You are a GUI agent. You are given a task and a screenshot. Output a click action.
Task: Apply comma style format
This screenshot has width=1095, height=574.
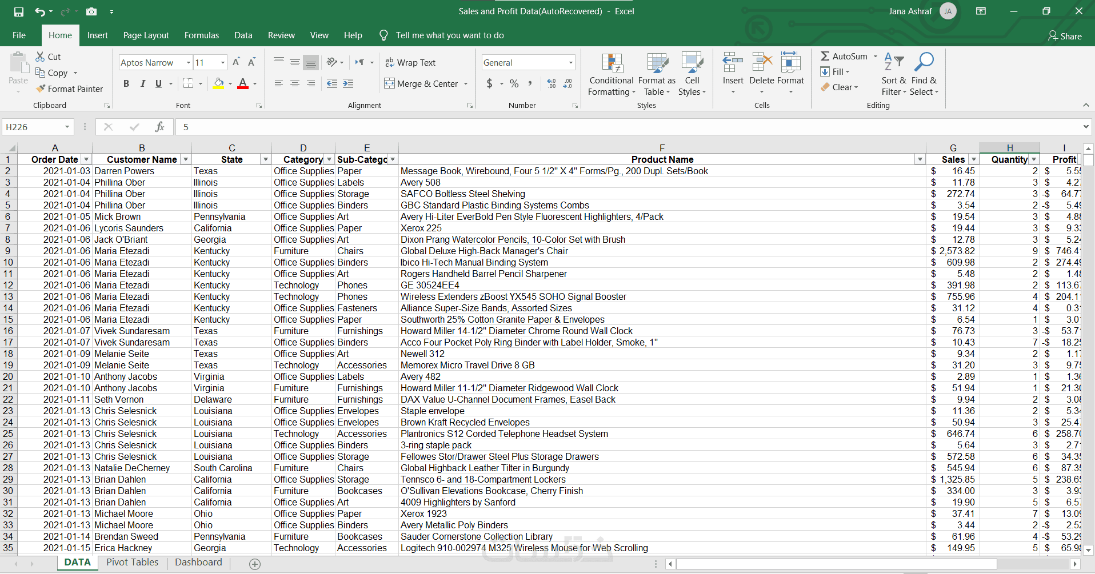click(x=530, y=84)
